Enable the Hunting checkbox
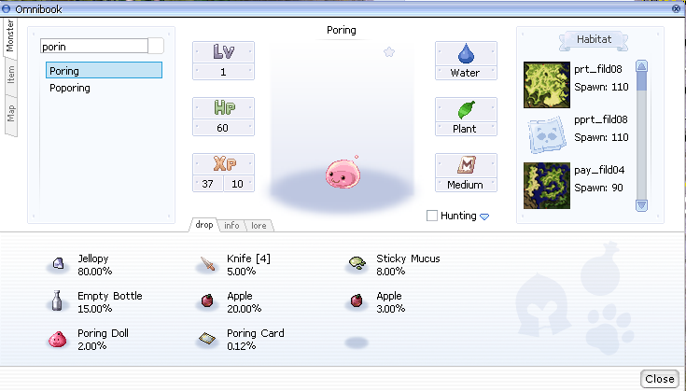This screenshot has height=391, width=686. click(432, 216)
